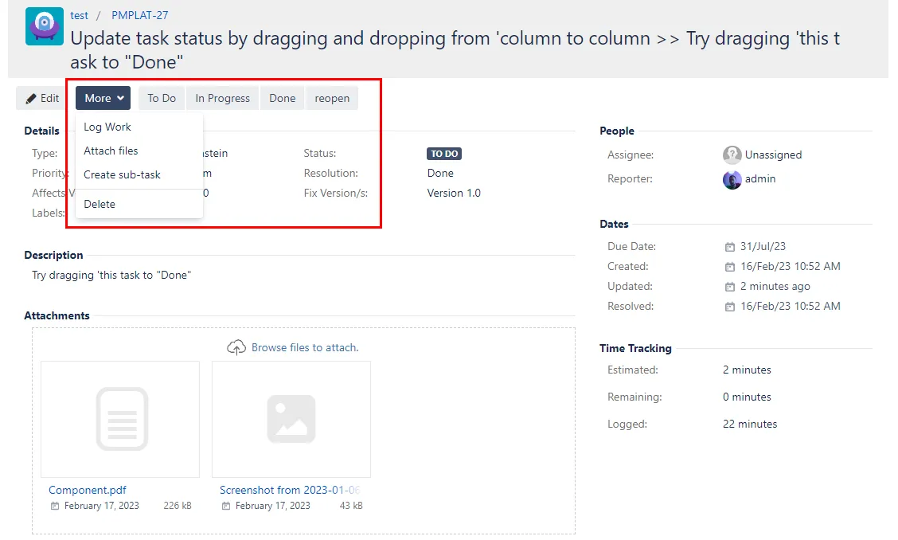Transition the issue to To Do
Screen dimensions: 898x540
point(162,98)
